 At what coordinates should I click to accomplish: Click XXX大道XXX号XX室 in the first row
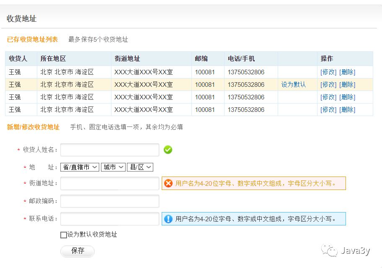pos(144,72)
